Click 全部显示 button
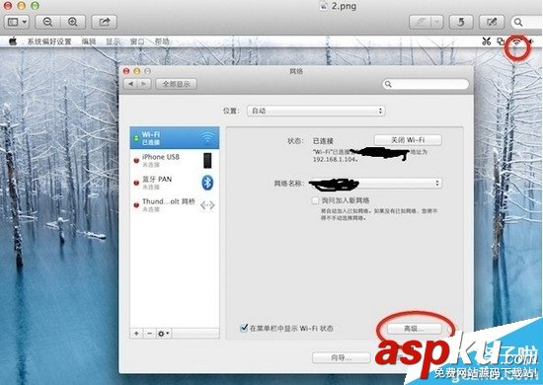Viewport: 543px width, 385px height. pyautogui.click(x=177, y=84)
